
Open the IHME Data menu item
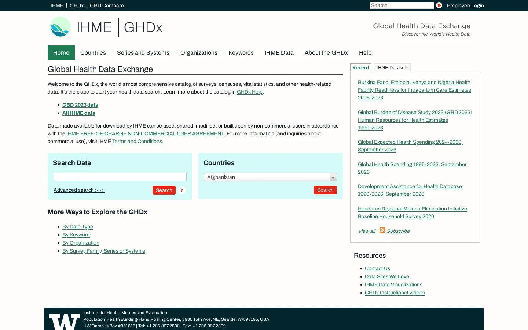[279, 53]
